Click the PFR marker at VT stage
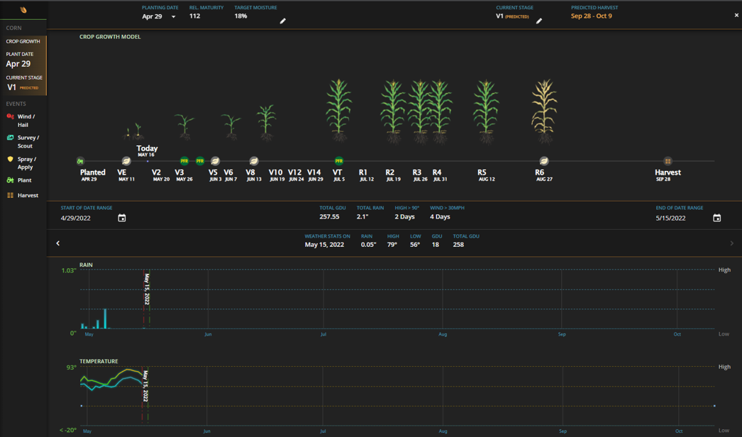The image size is (742, 437). click(338, 161)
